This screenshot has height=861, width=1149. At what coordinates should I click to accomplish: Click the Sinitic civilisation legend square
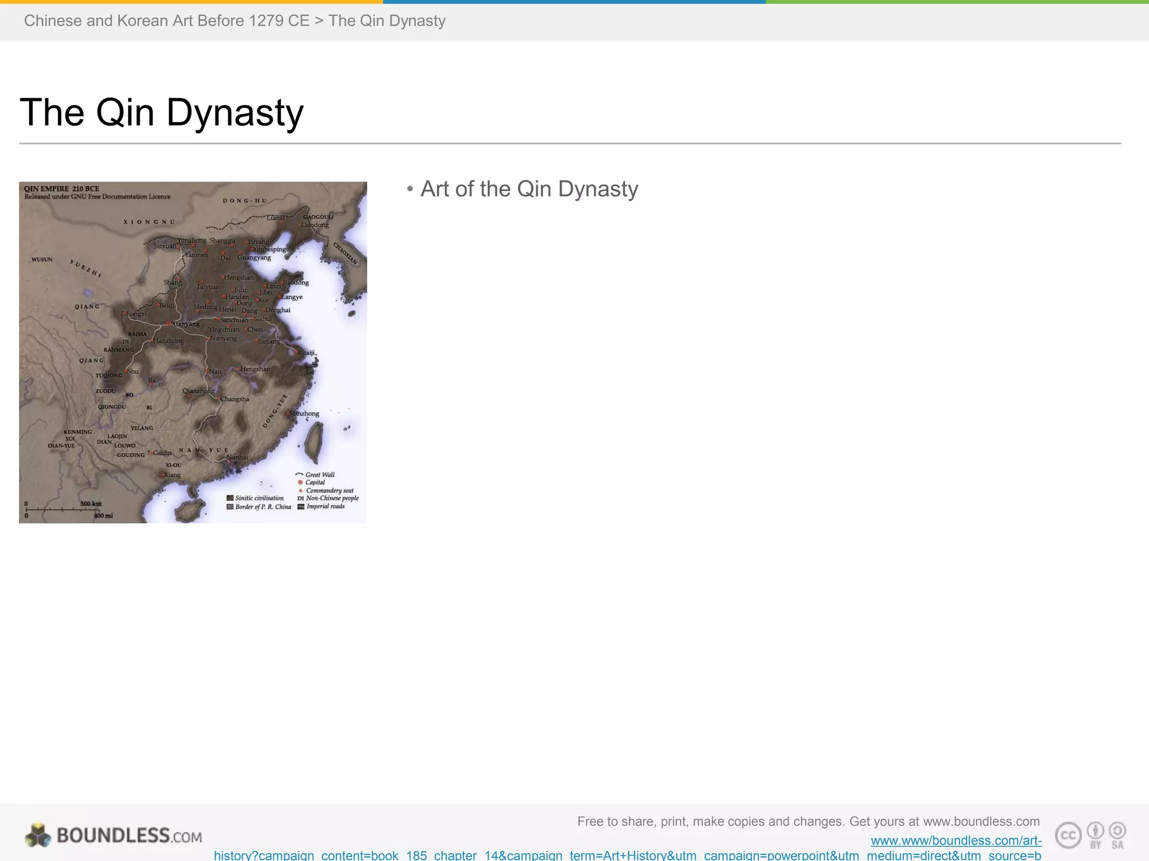[230, 498]
